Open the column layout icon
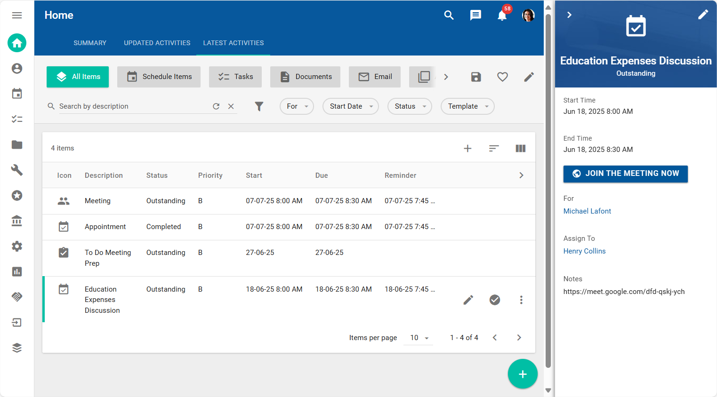This screenshot has height=397, width=717. (520, 149)
